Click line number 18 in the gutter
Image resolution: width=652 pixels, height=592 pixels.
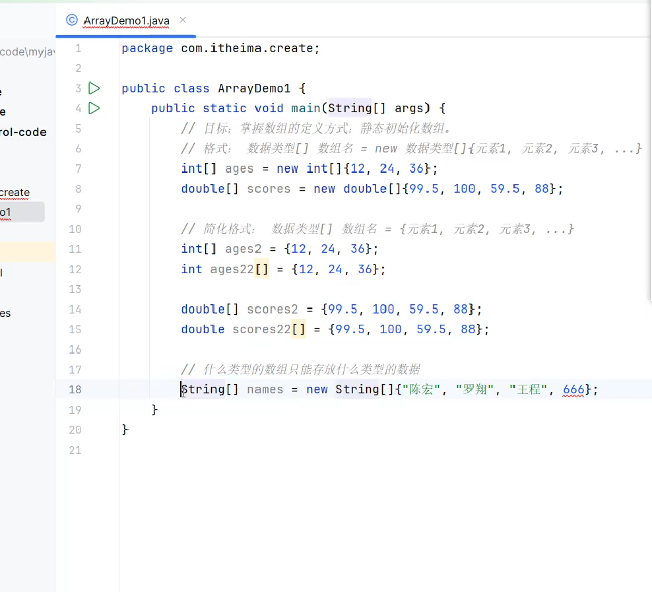75,389
